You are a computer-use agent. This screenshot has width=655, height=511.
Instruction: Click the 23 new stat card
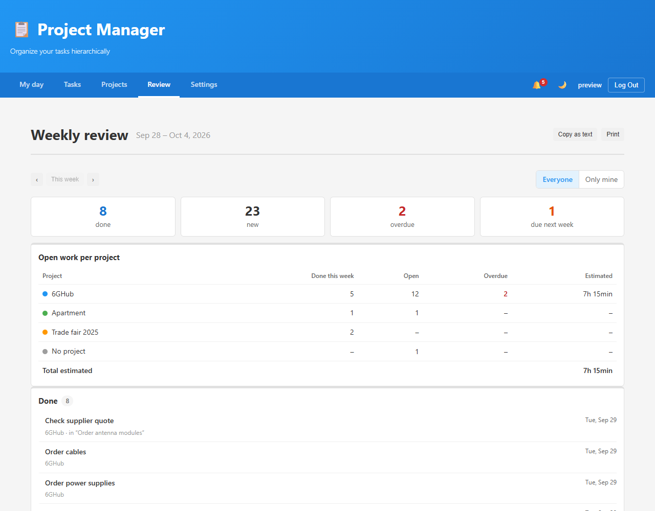coord(253,217)
